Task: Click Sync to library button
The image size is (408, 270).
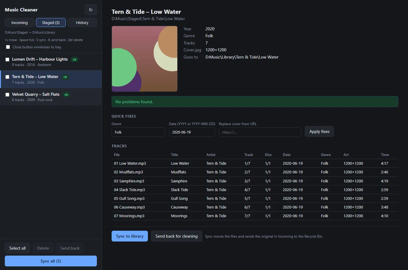Action: pos(130,236)
